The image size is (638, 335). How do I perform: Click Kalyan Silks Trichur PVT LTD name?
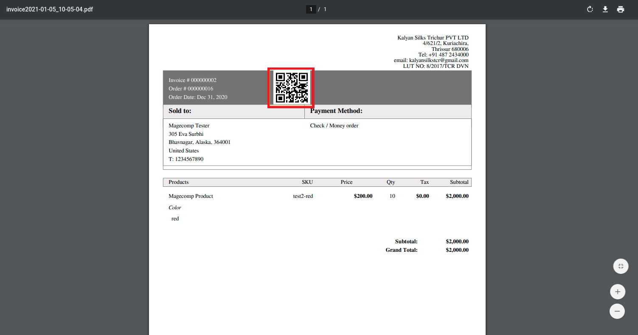pos(433,38)
